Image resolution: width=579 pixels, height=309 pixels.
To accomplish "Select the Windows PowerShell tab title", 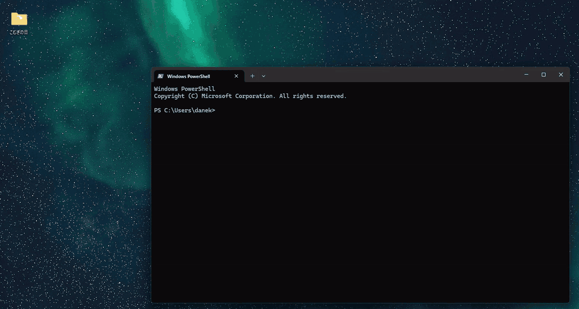I will [x=188, y=77].
